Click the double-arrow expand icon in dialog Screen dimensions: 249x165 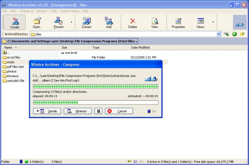click(x=154, y=111)
